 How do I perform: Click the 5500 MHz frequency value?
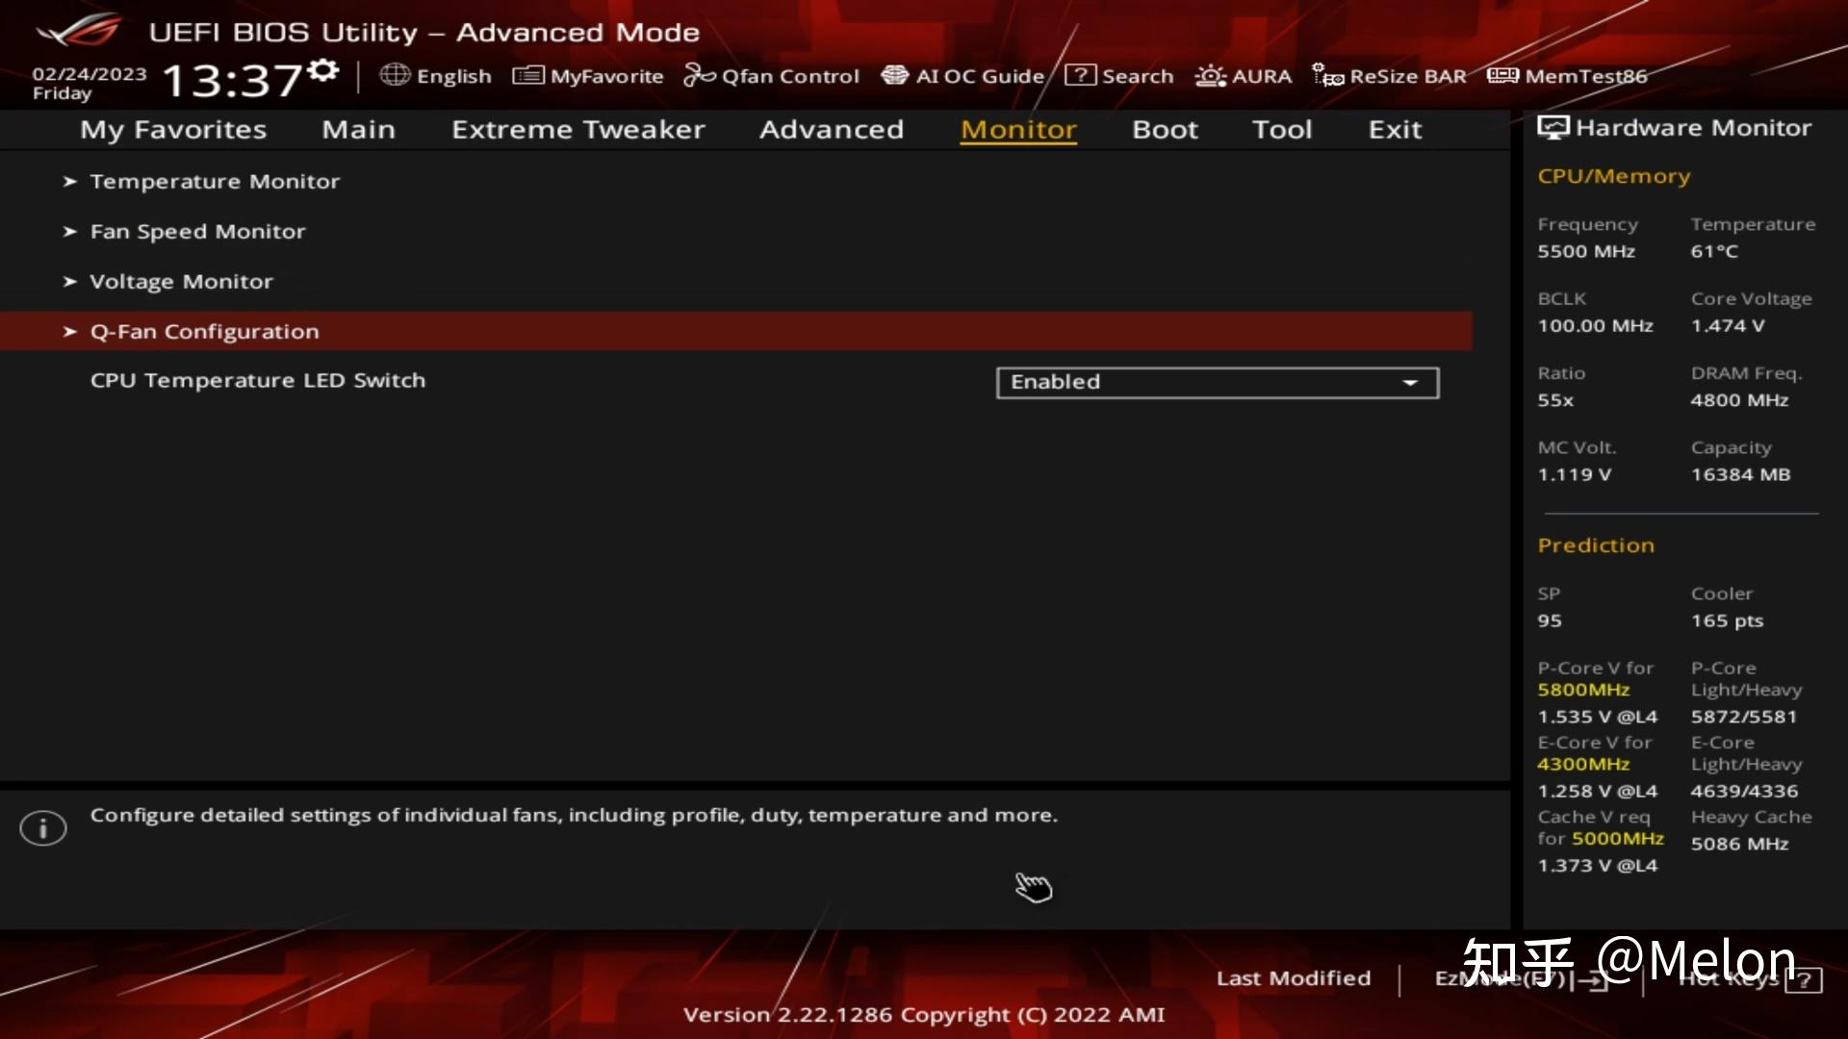(x=1586, y=251)
